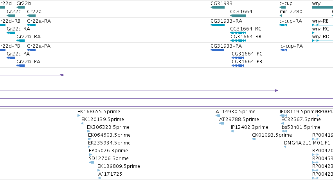Click the IP12402.3prime EST label
Viewport: 333px width, 180px height.
(250, 127)
